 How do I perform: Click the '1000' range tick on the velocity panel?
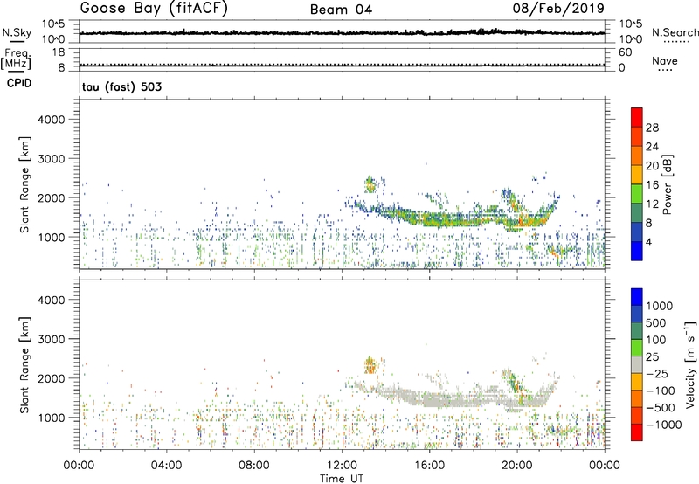pos(52,418)
